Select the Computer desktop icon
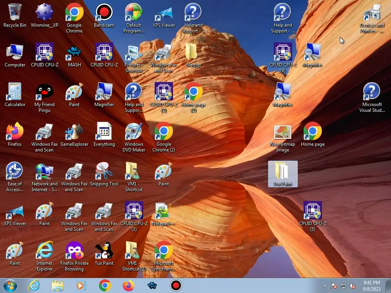The height and width of the screenshot is (293, 391). pyautogui.click(x=15, y=55)
